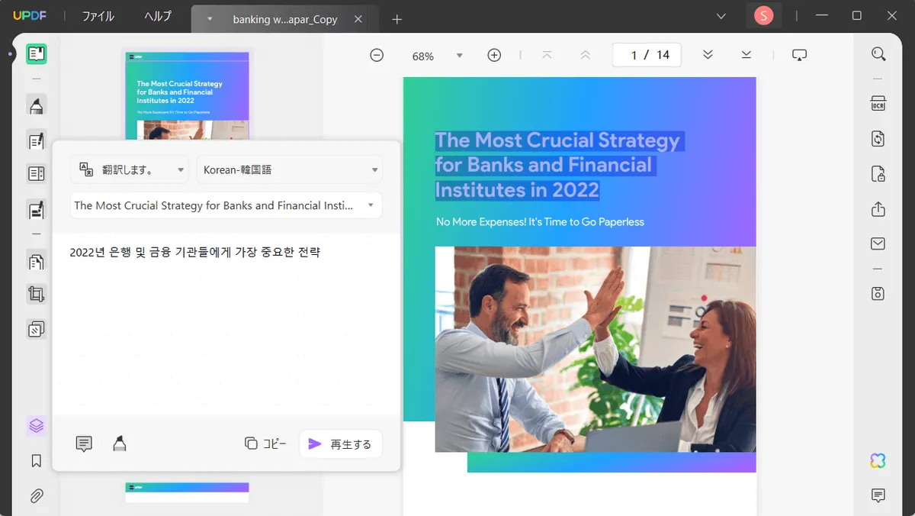The width and height of the screenshot is (915, 516).
Task: Switch to the banking w...apar_Copy tab
Action: point(285,19)
